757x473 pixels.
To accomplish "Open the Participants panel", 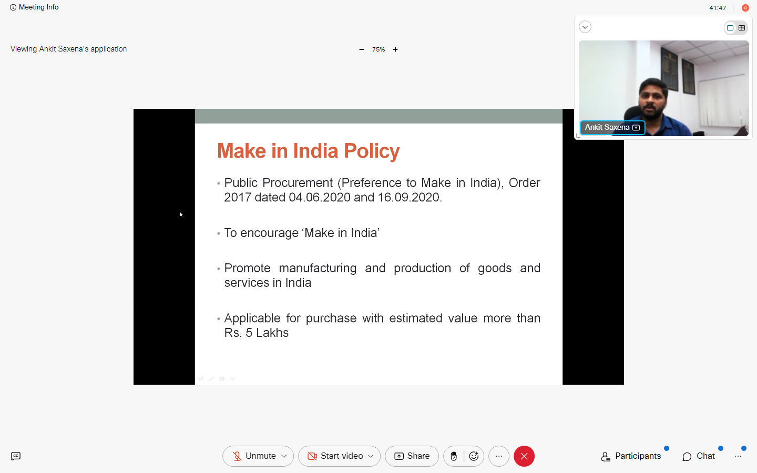I will 631,456.
